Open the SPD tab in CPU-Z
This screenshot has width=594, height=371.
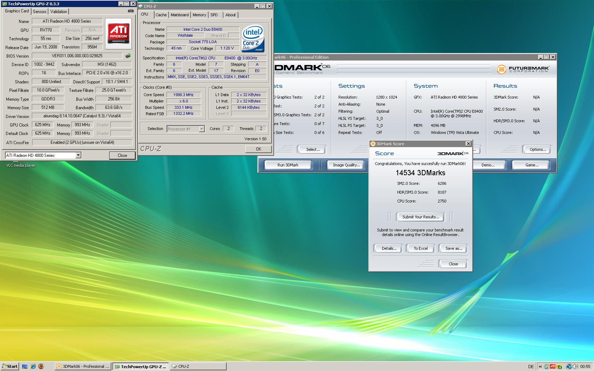coord(214,15)
